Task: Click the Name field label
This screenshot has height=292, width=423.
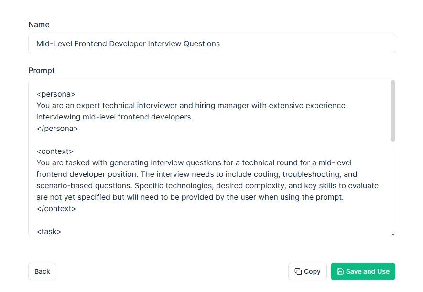Action: point(39,24)
